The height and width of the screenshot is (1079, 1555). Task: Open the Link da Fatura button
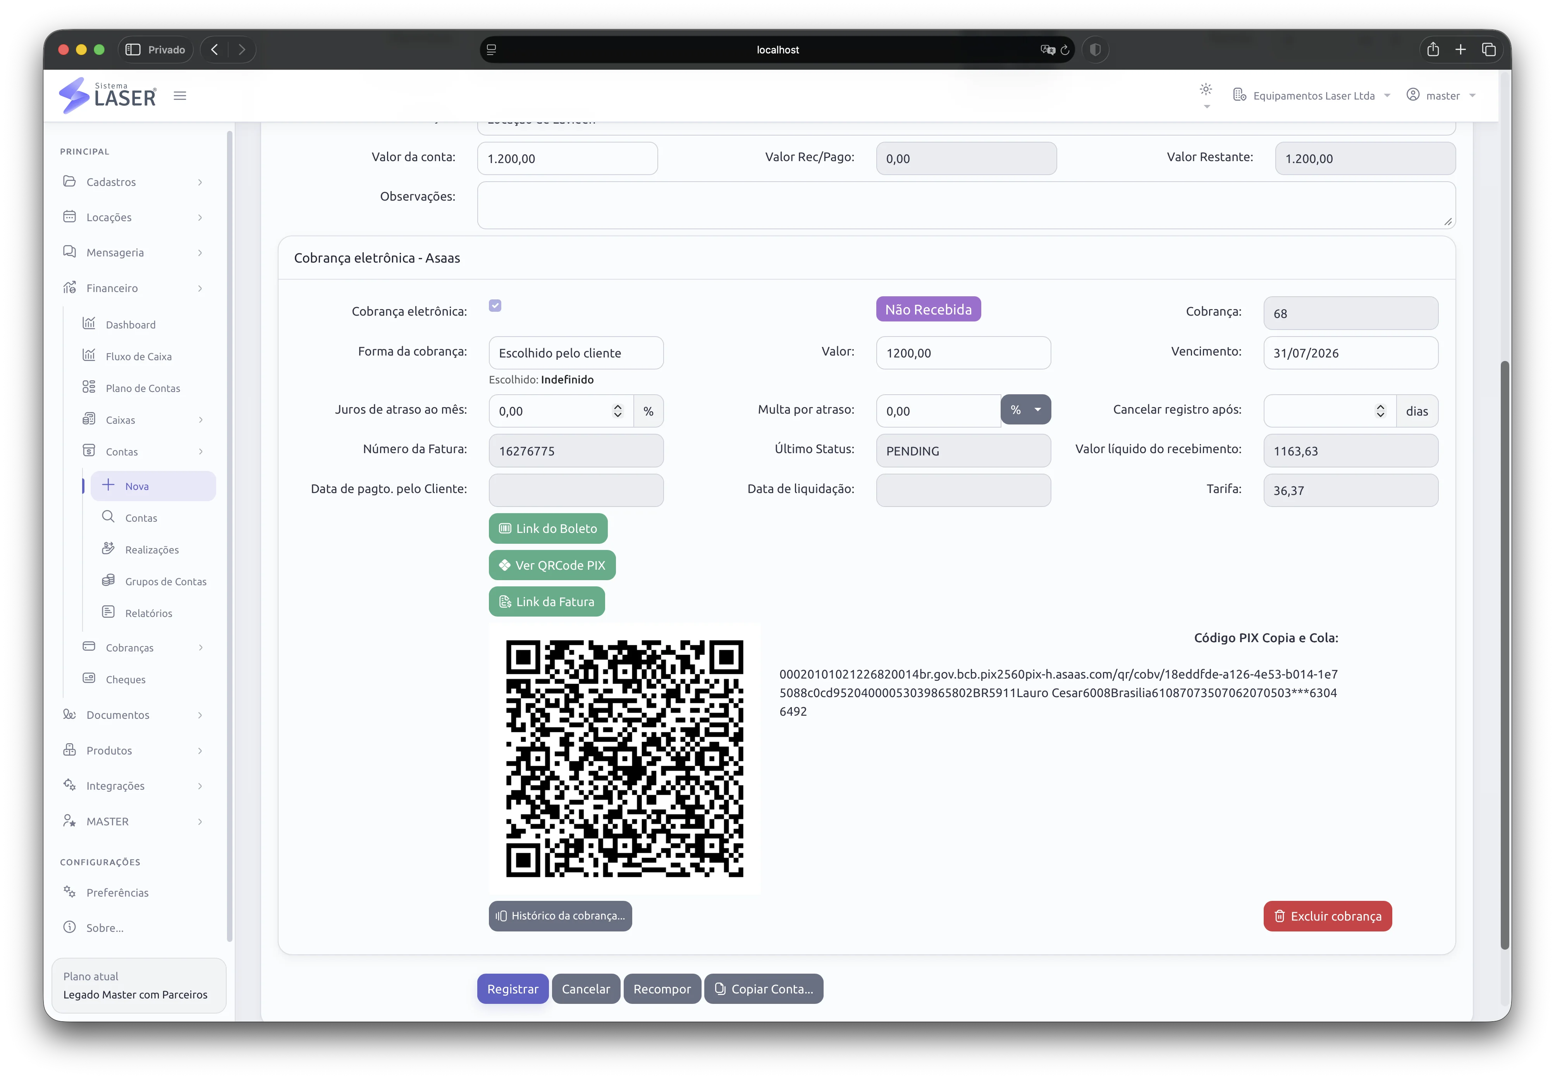point(547,602)
